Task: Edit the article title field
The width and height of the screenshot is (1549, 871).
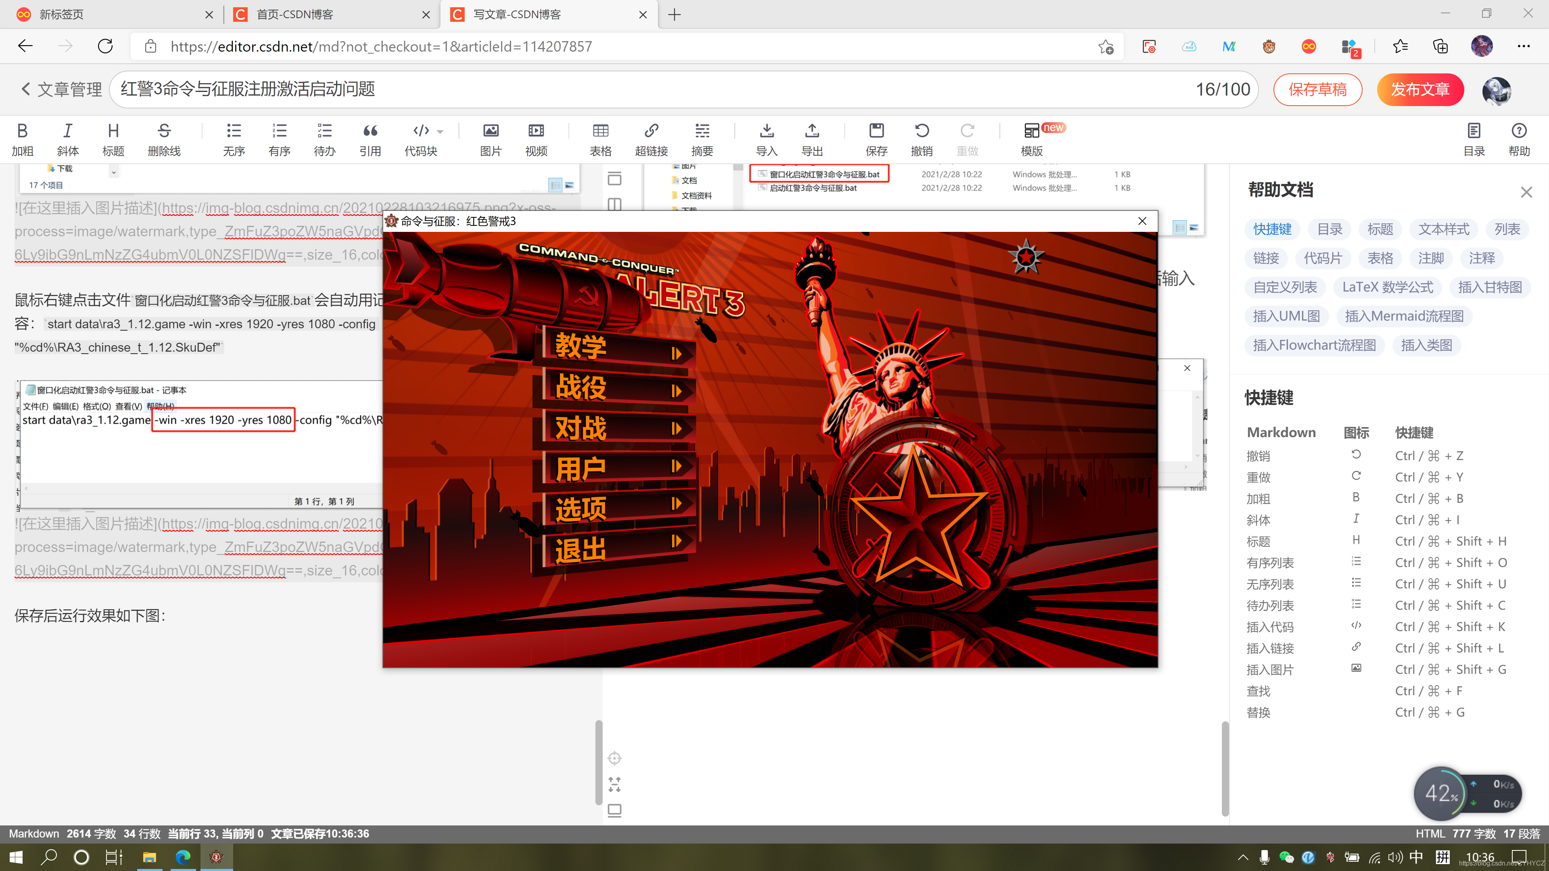Action: [x=684, y=90]
